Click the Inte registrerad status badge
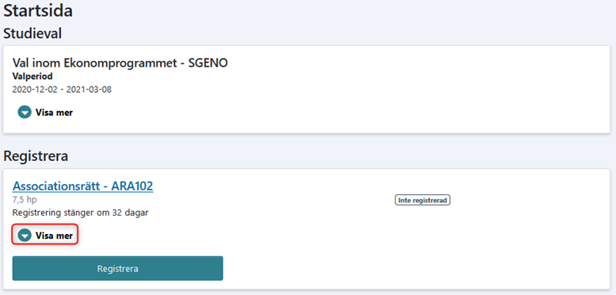Image resolution: width=616 pixels, height=295 pixels. click(423, 201)
